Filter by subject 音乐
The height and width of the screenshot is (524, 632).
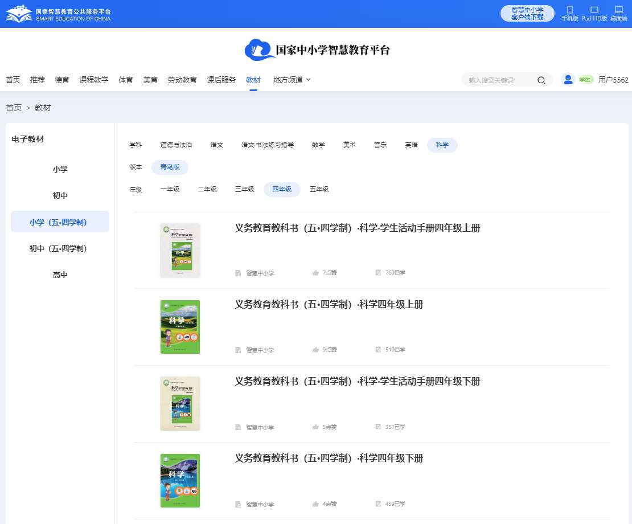[x=380, y=145]
